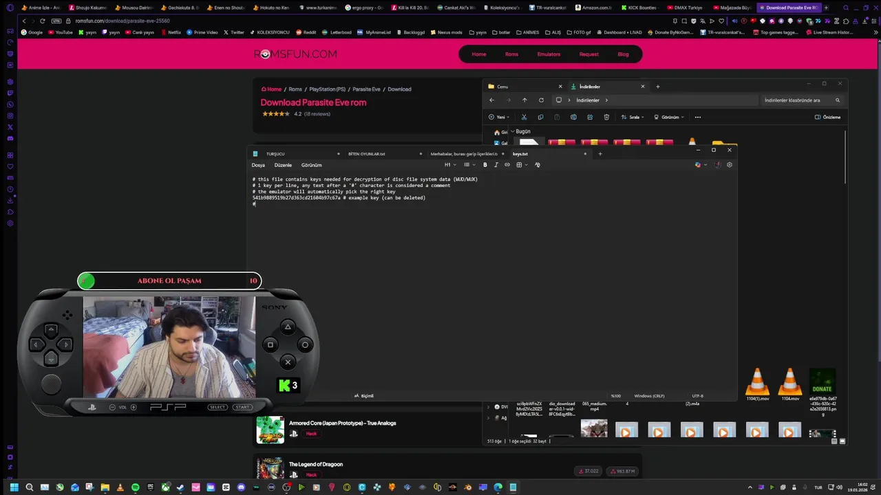This screenshot has width=881, height=495.
Task: Switch to the BİTEN OYUNLAR.txt tab
Action: (367, 154)
